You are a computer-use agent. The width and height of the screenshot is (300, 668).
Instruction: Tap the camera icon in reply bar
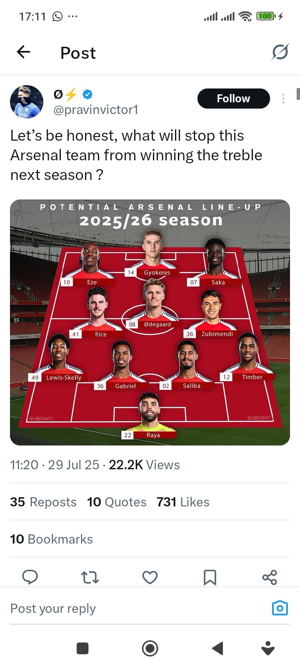coord(280,608)
